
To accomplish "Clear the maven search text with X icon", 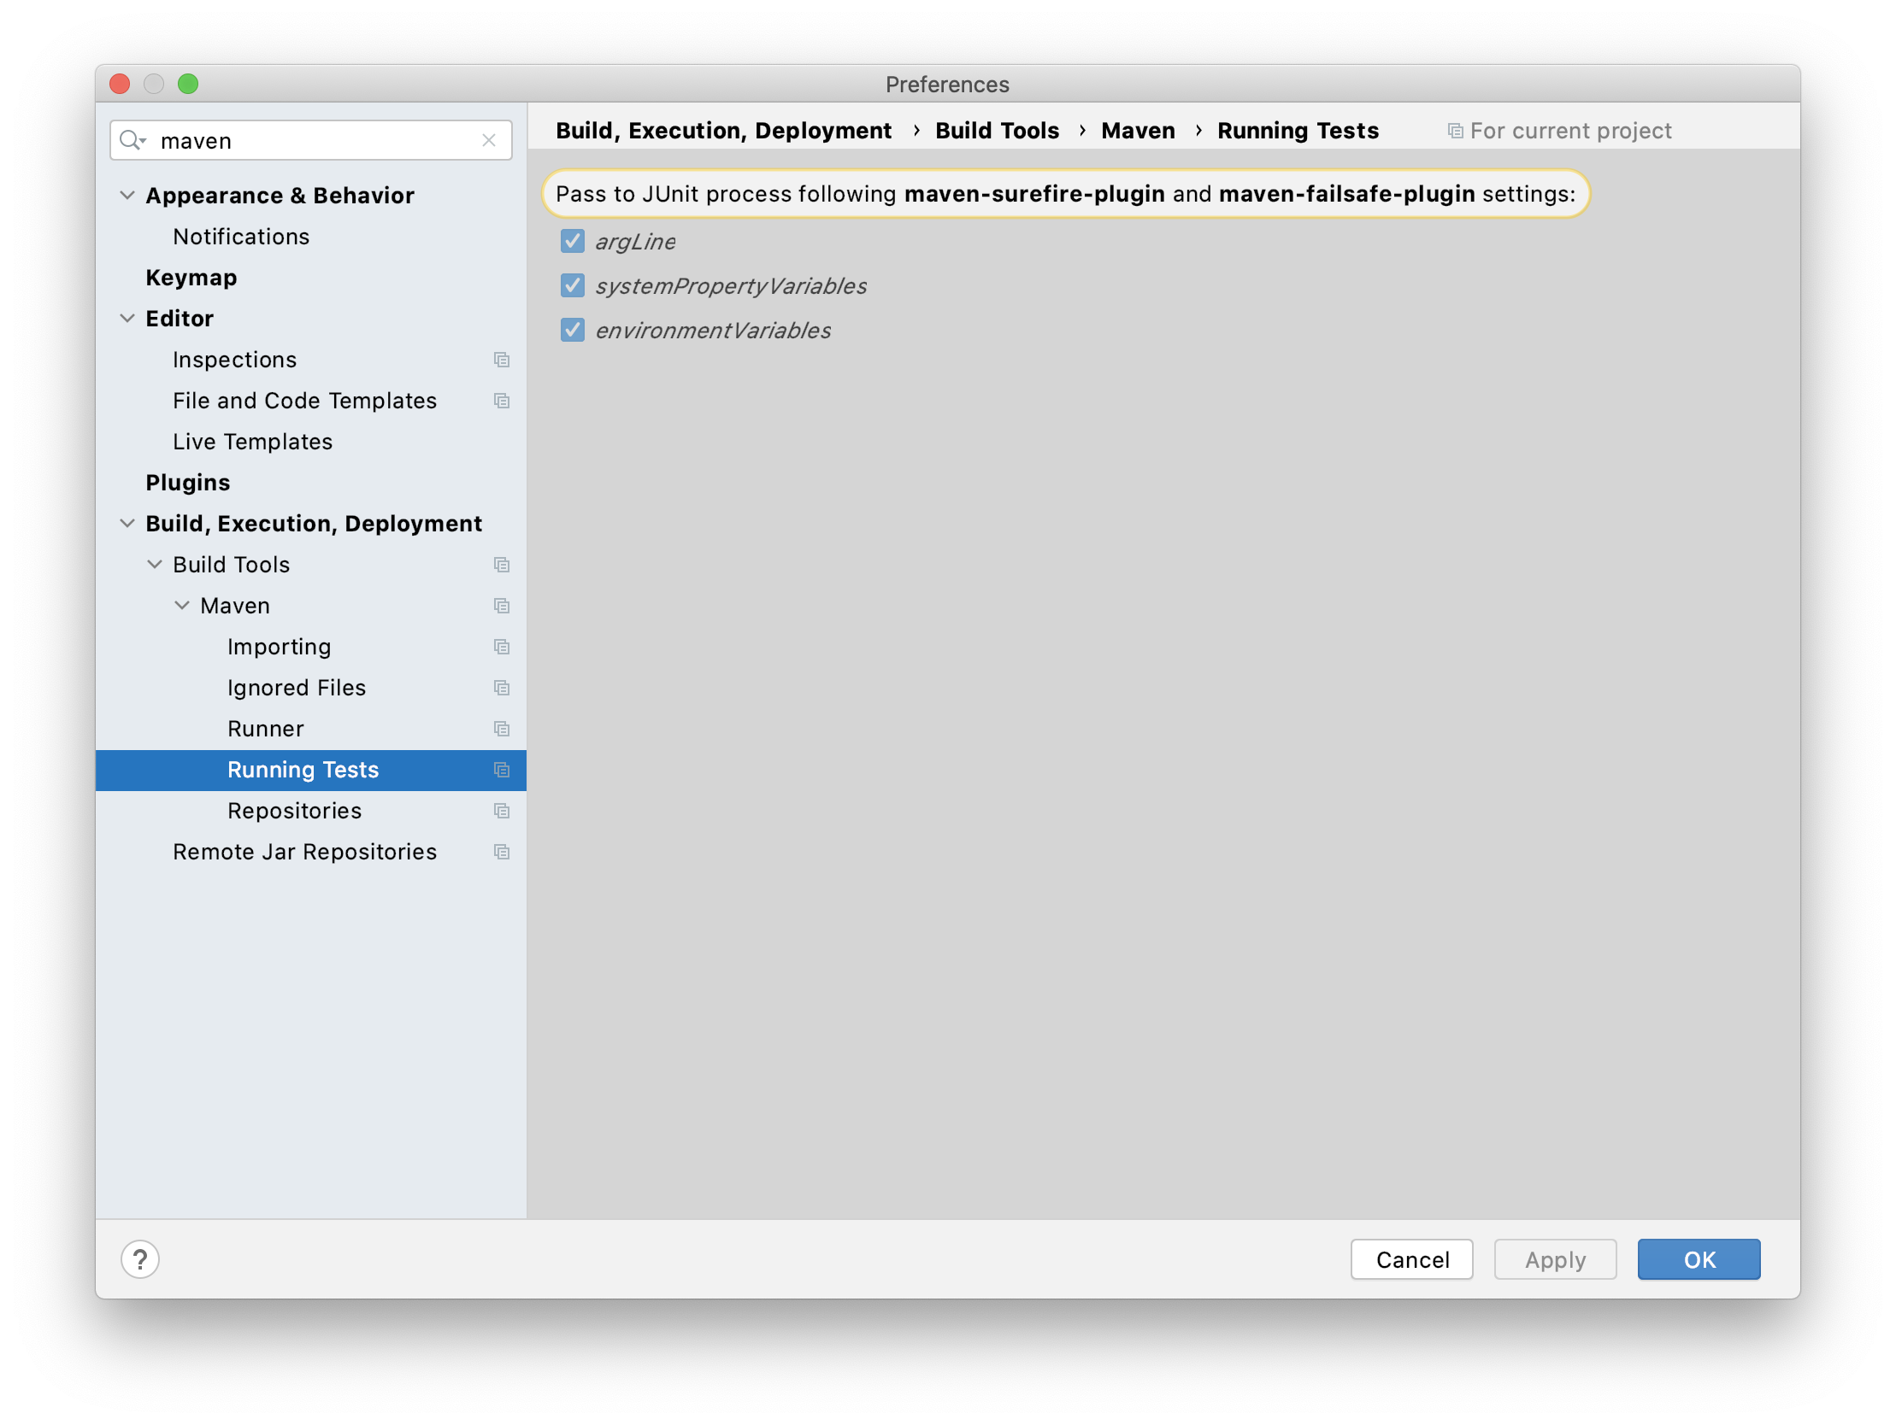I will point(489,139).
